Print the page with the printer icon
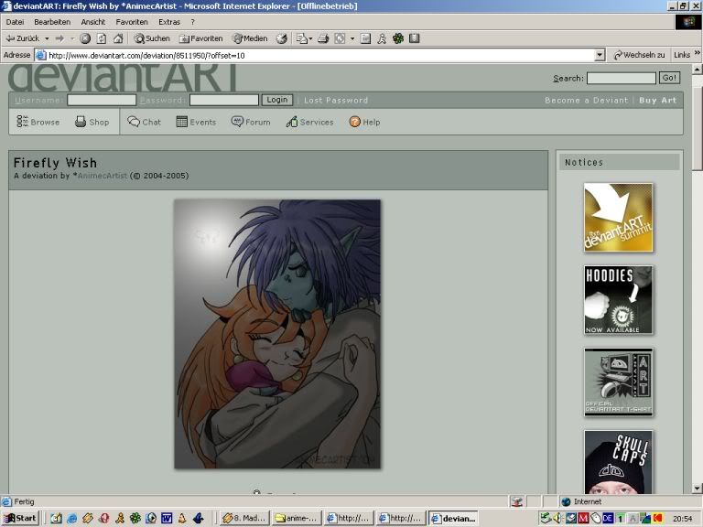 [323, 38]
